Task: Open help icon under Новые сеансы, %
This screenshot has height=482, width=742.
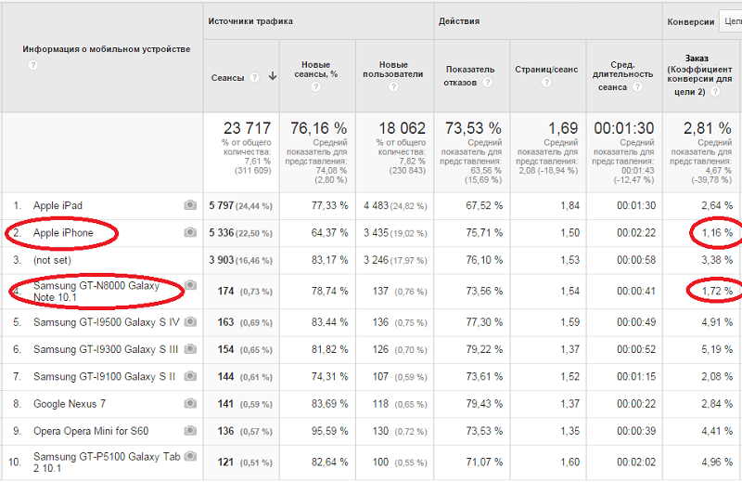Action: coord(315,86)
